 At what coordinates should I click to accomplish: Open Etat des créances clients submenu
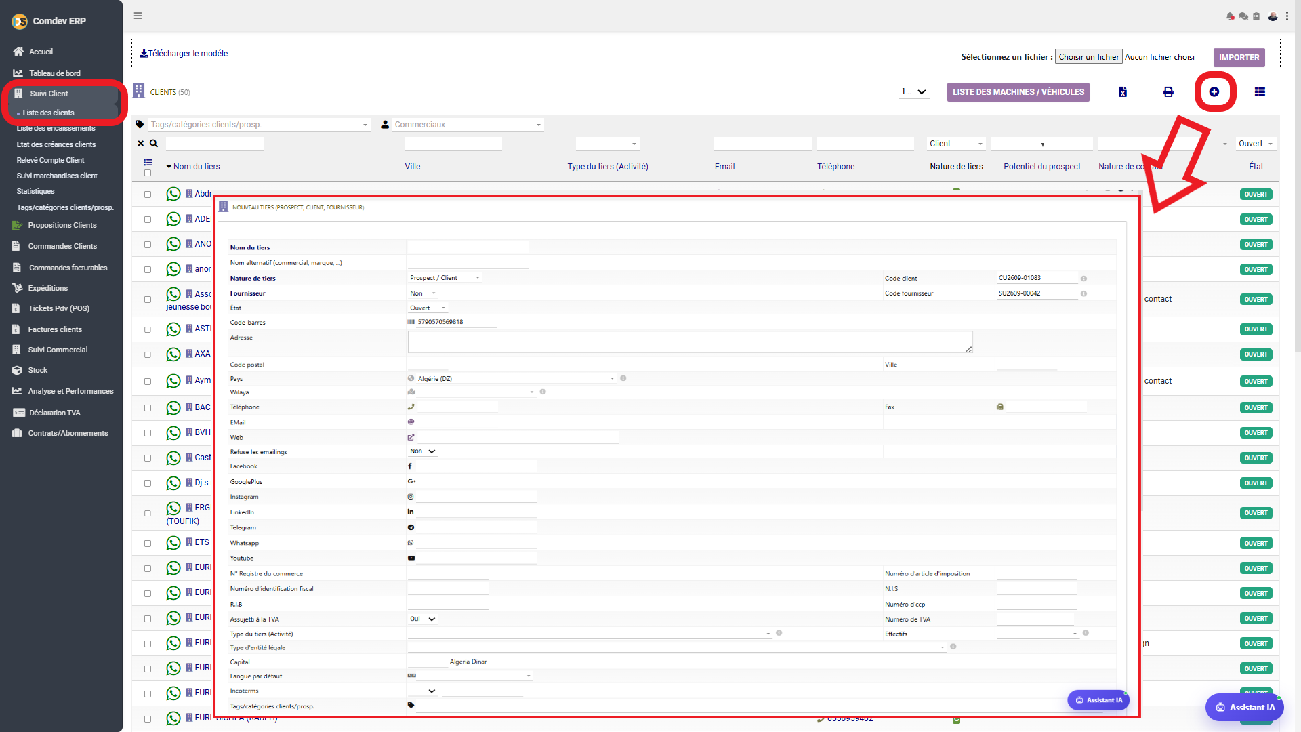tap(56, 144)
